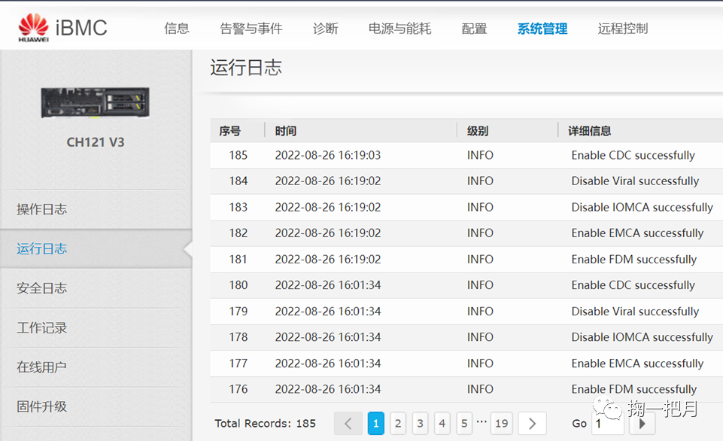Open the 配置 (Configuration) menu
Image resolution: width=723 pixels, height=441 pixels.
[473, 28]
